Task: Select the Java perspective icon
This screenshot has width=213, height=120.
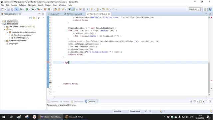Action: coord(210,9)
